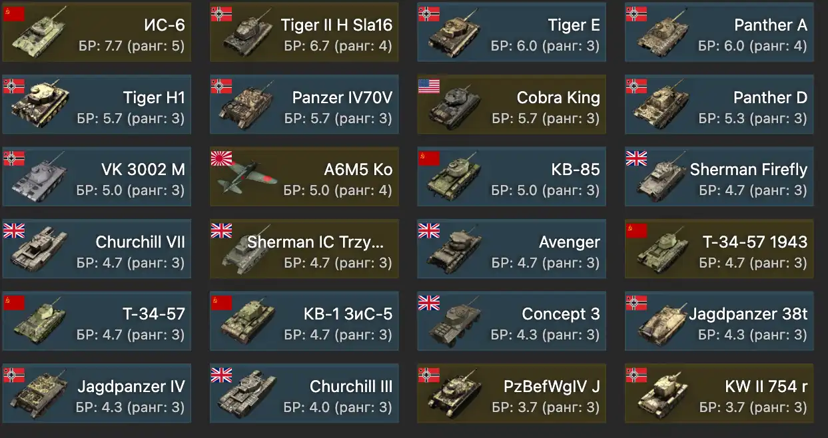The image size is (828, 438).
Task: Select the КВ-1 ЗиС-5 vehicle card
Action: 304,321
